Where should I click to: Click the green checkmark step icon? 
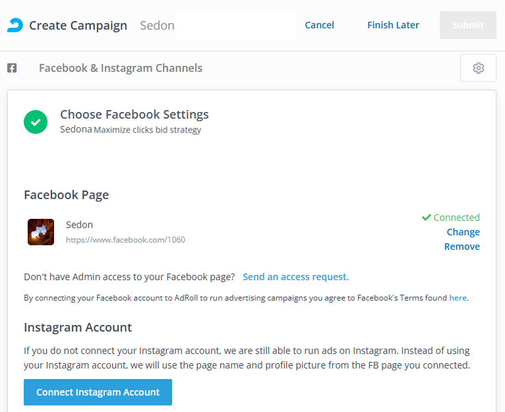click(36, 122)
